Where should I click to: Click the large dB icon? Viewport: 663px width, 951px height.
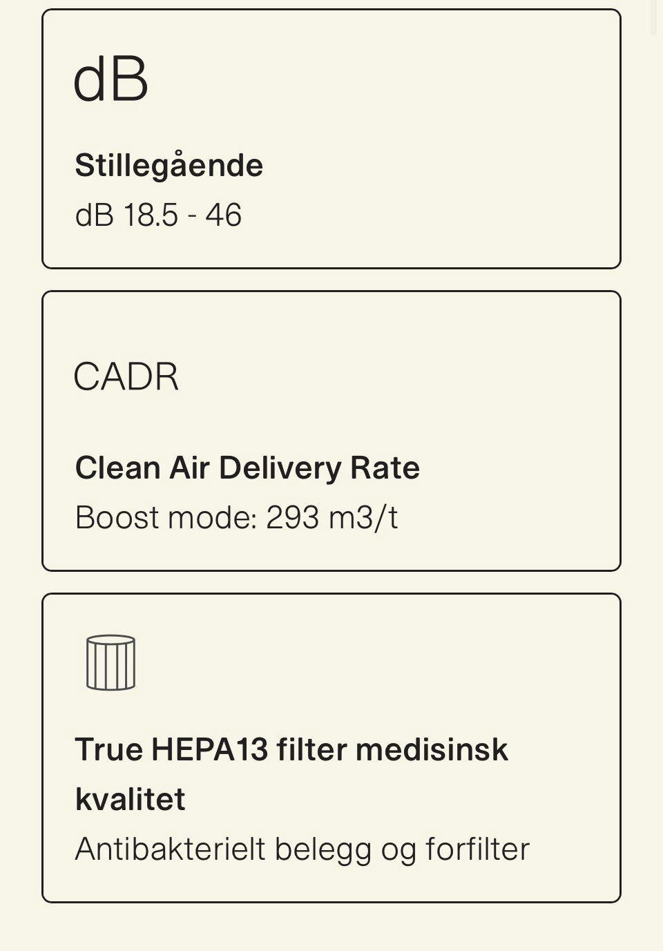pyautogui.click(x=110, y=79)
